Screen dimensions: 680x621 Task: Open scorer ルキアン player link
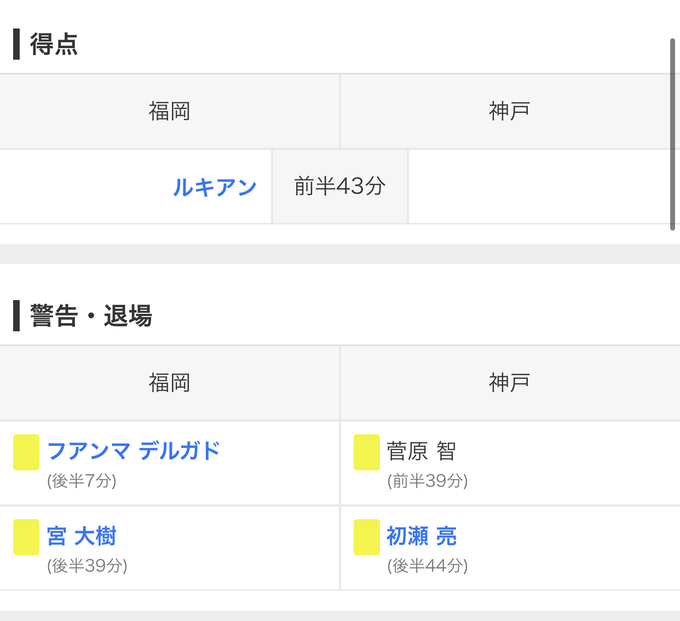pos(215,187)
